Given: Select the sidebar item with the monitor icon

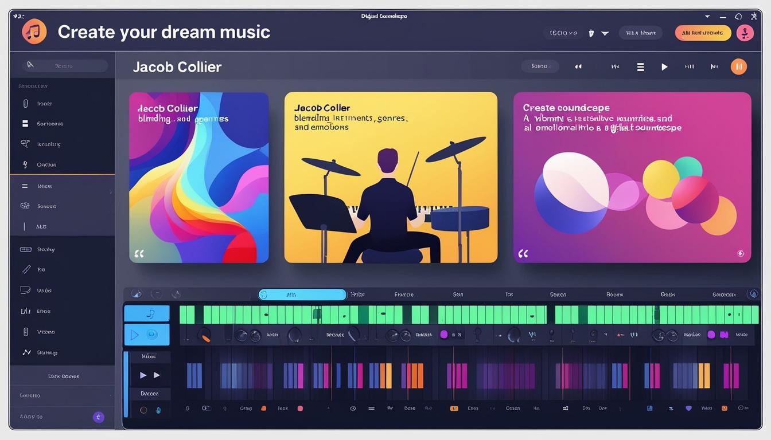Looking at the screenshot, I should (62, 290).
